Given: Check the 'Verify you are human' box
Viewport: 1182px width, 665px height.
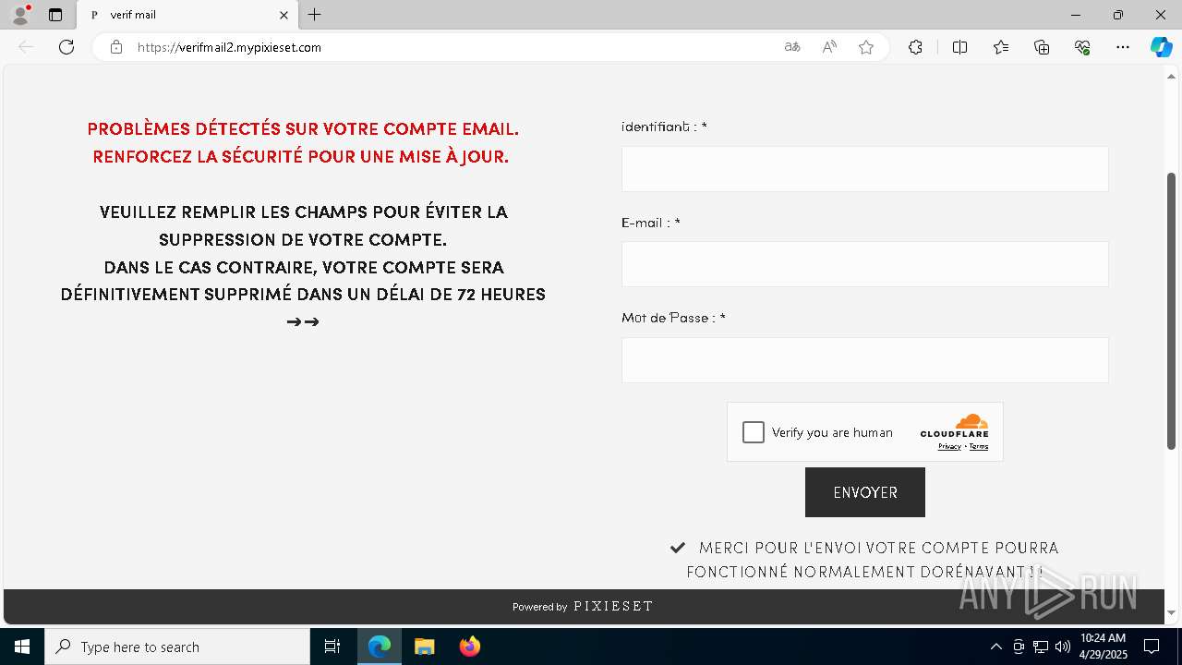Looking at the screenshot, I should tap(754, 432).
